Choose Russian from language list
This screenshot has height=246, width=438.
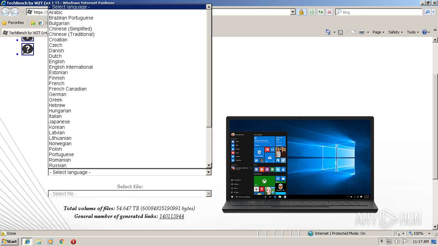[x=127, y=165]
